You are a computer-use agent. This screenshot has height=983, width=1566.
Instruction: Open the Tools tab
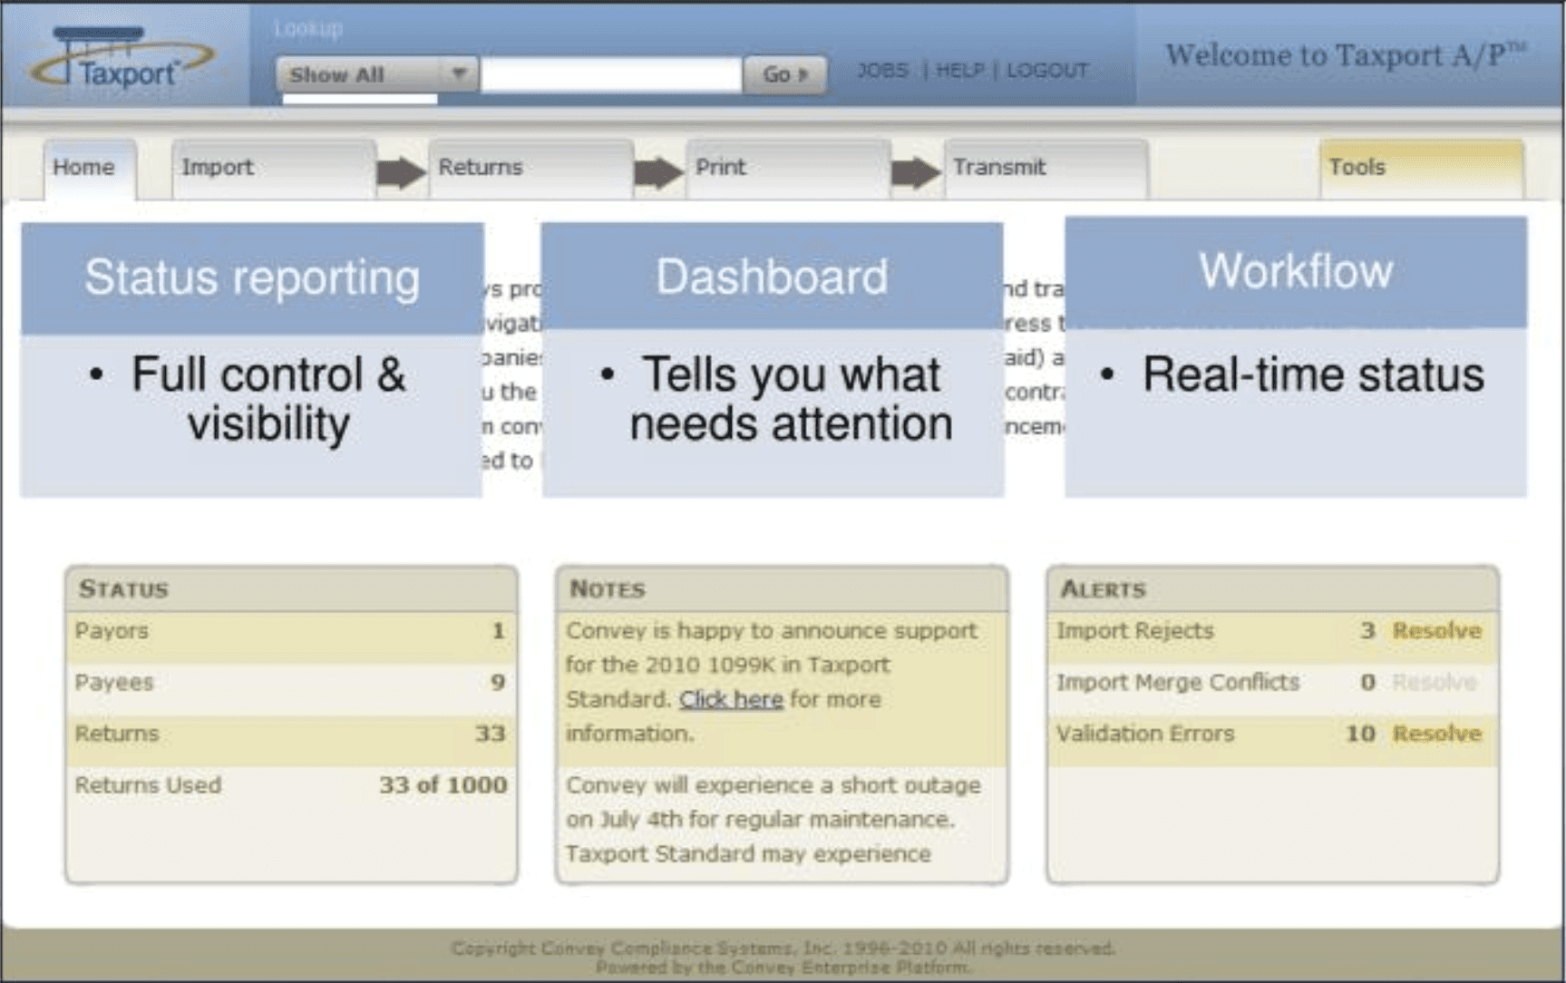coord(1421,169)
